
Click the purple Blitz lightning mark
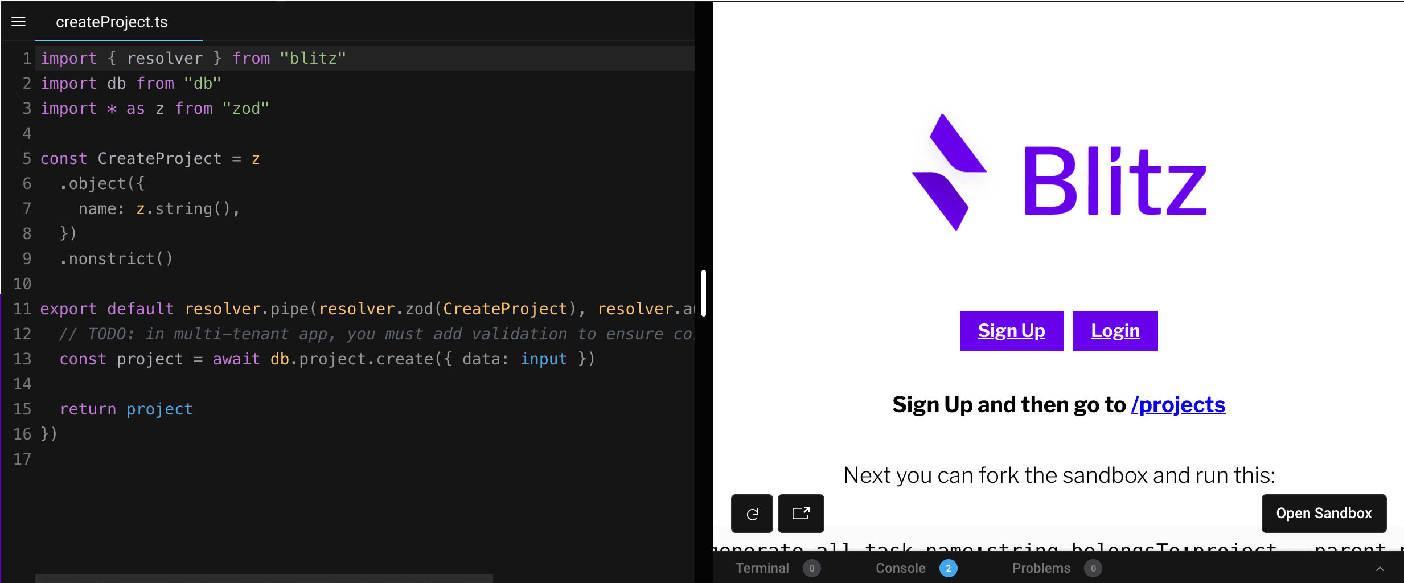pyautogui.click(x=950, y=171)
